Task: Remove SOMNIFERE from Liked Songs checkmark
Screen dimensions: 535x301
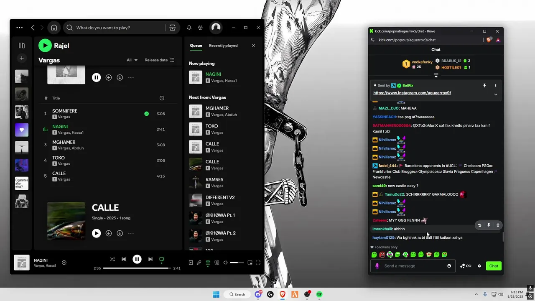Action: [146, 114]
